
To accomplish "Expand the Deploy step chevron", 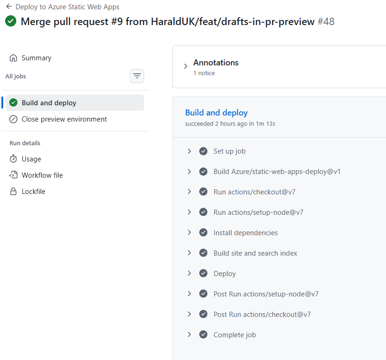I will click(x=189, y=274).
